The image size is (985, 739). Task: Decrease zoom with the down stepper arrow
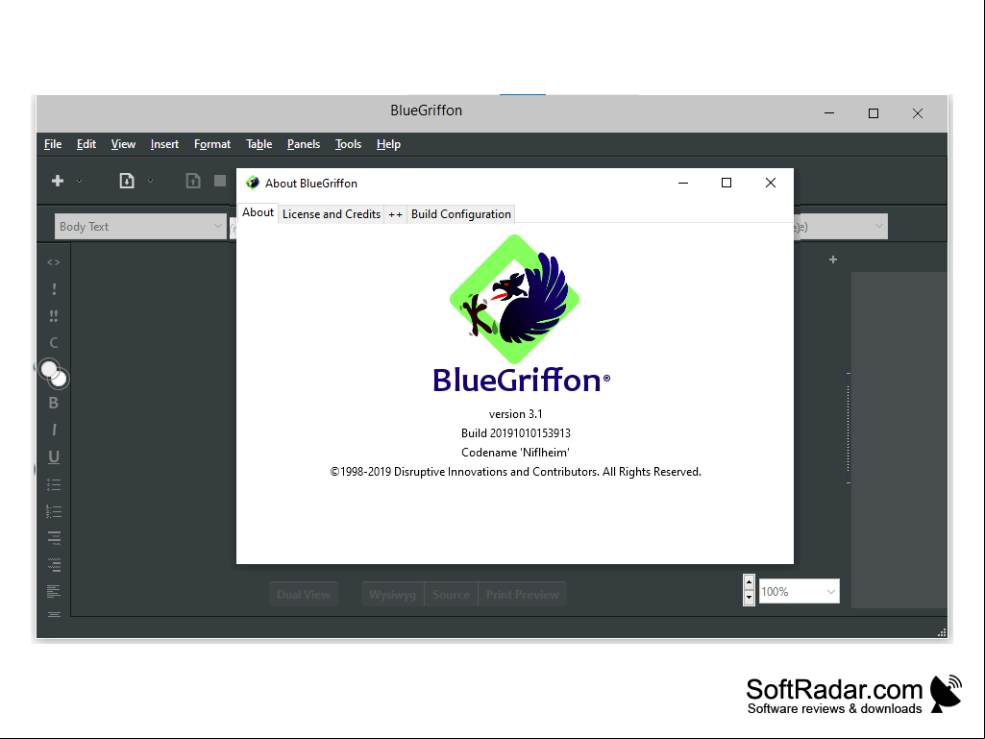tap(749, 598)
